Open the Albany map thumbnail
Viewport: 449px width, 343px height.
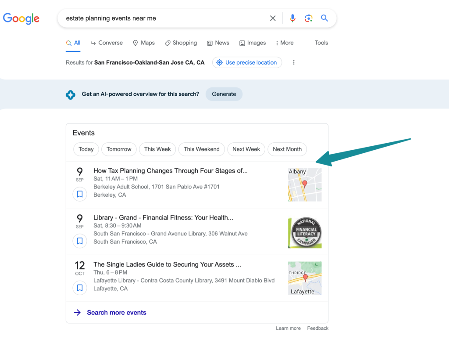point(305,185)
